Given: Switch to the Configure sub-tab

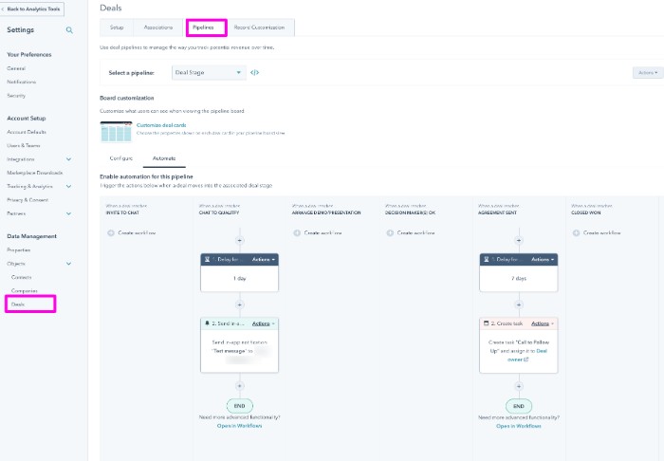Looking at the screenshot, I should coord(121,158).
